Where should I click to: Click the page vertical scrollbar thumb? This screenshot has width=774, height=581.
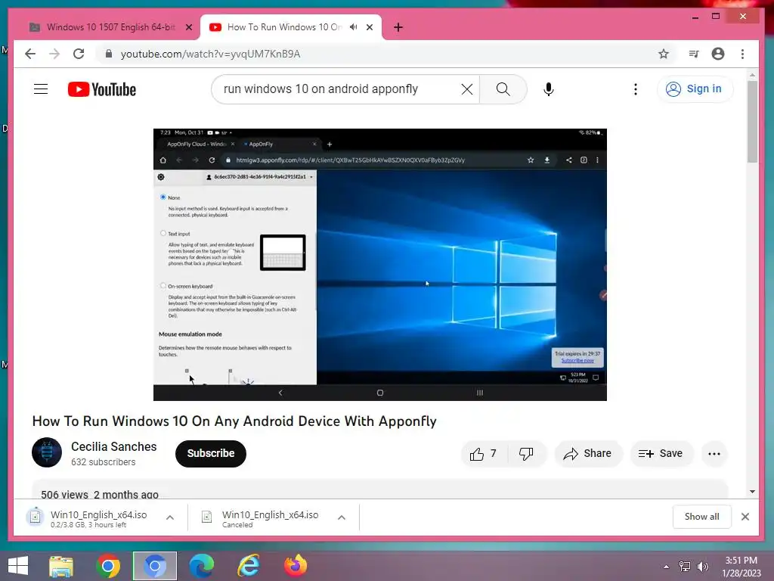point(752,121)
